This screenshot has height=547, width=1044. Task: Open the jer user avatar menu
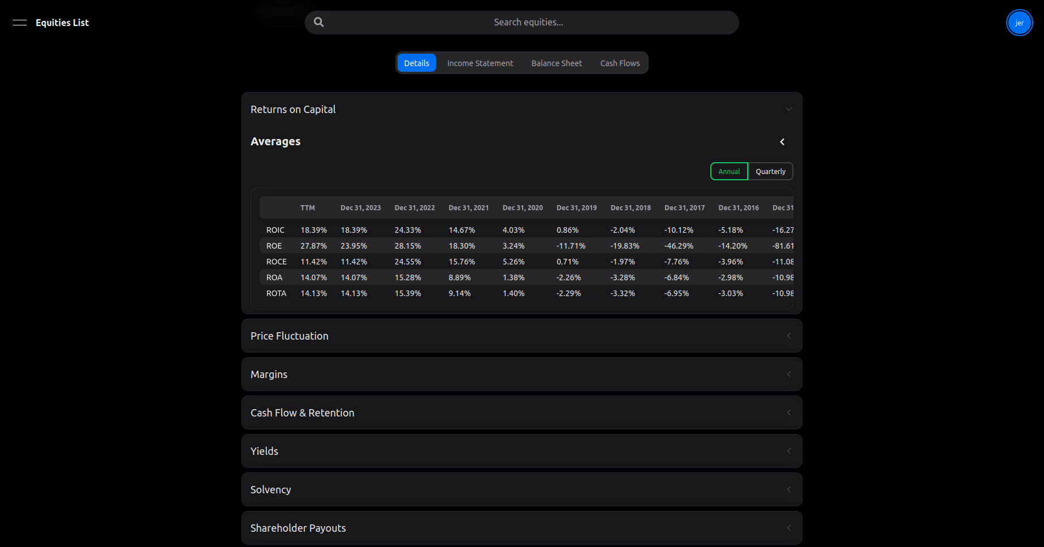pos(1019,23)
